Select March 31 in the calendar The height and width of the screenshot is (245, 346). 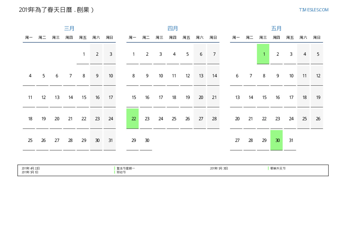(x=110, y=140)
